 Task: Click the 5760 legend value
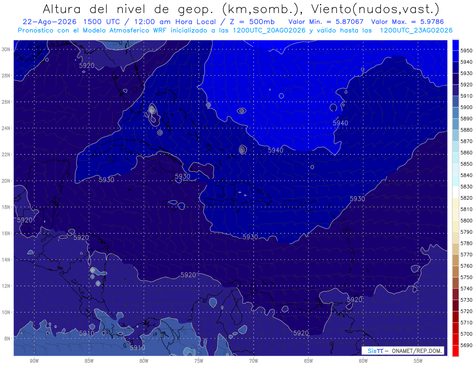click(x=466, y=266)
